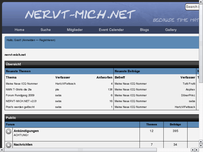Open 'Meine Neue ICQ Nummer' in Neueste Themen
The height and width of the screenshot is (152, 203).
[22, 84]
